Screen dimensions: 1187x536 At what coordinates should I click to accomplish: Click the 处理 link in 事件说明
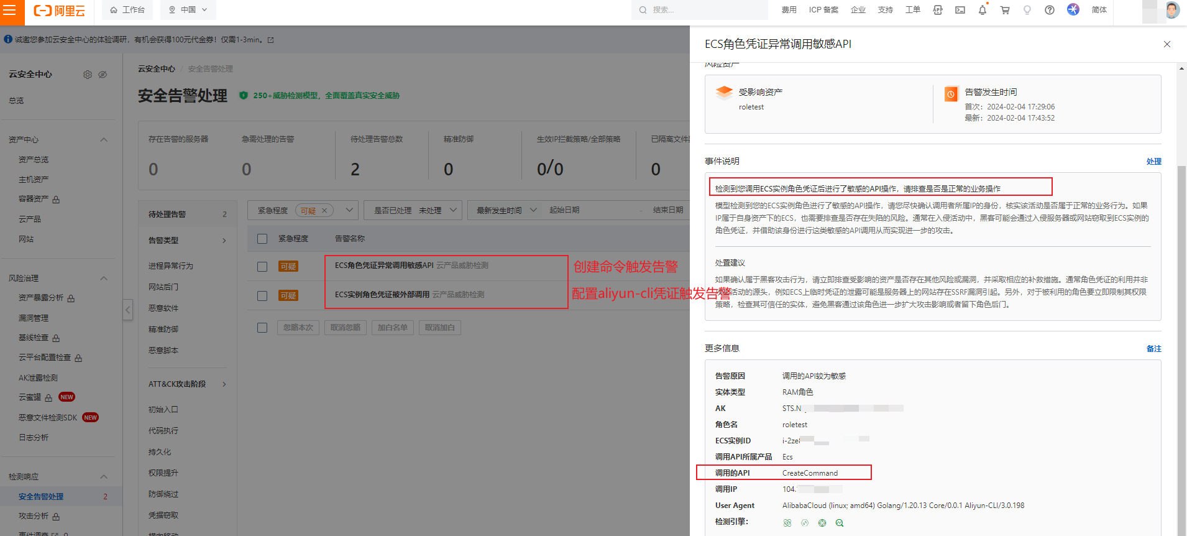[1153, 162]
